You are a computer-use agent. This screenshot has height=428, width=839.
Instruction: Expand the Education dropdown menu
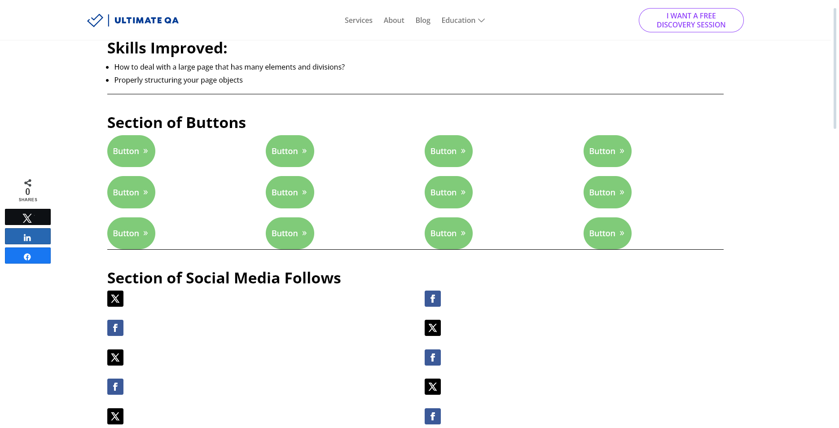[463, 20]
